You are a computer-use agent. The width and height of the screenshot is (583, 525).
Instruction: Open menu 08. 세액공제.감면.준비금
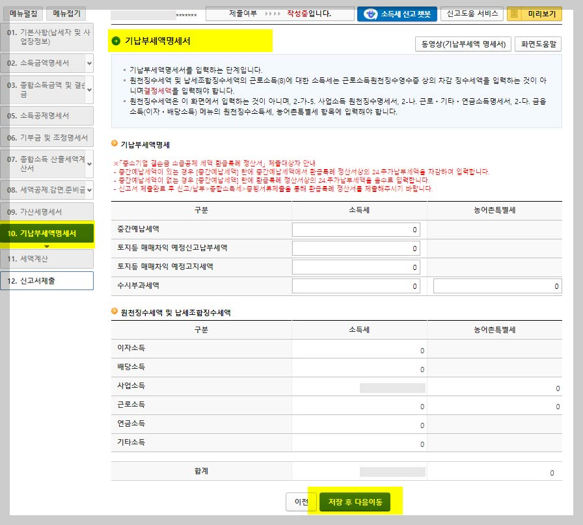tap(43, 190)
